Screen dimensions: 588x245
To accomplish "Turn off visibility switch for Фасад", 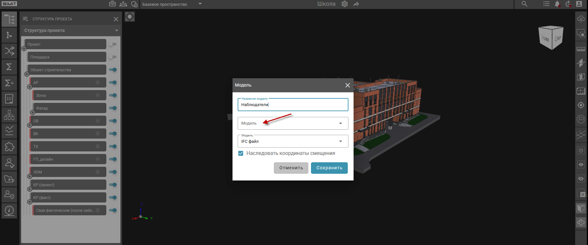I will (112, 108).
